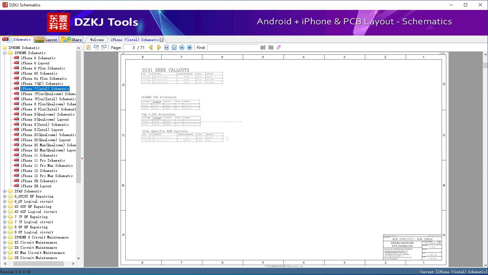The image size is (488, 275).
Task: Open iPhone X(Intel) Layout
Action: tap(42, 130)
